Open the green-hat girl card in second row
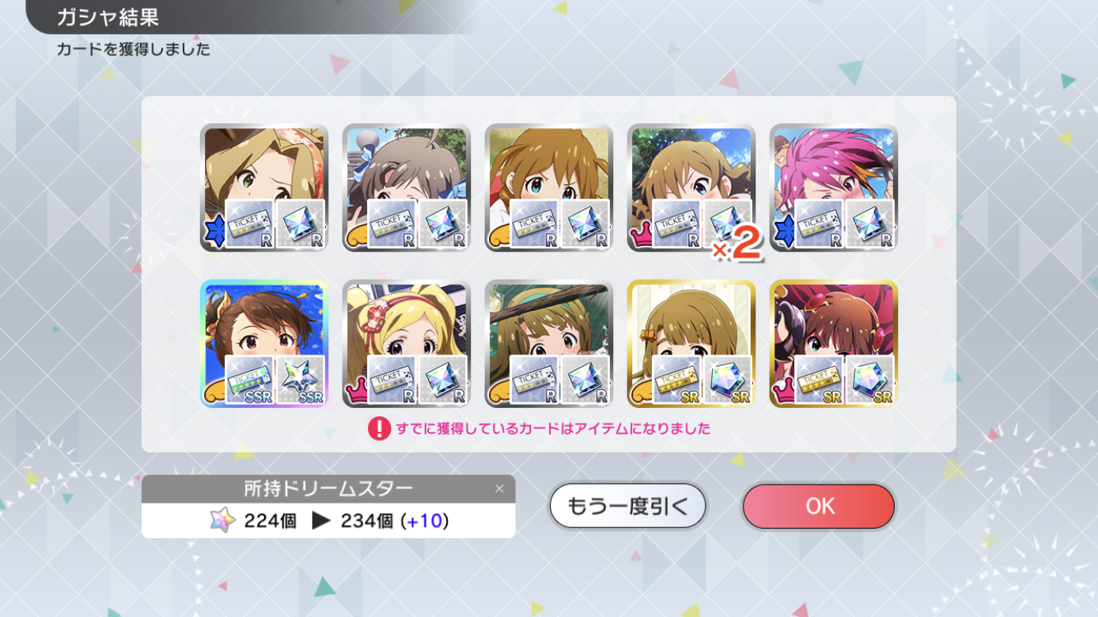The width and height of the screenshot is (1098, 617). [549, 344]
